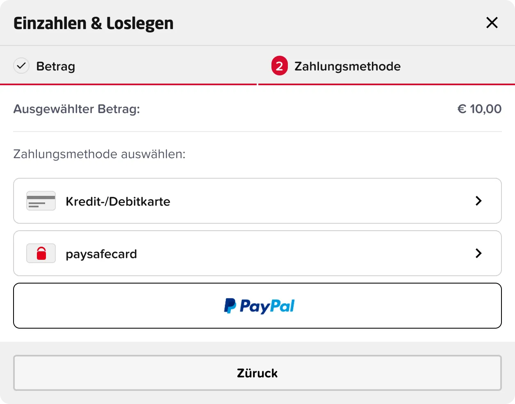
Task: Select the Zahlungsmethode step tab
Action: click(x=347, y=66)
